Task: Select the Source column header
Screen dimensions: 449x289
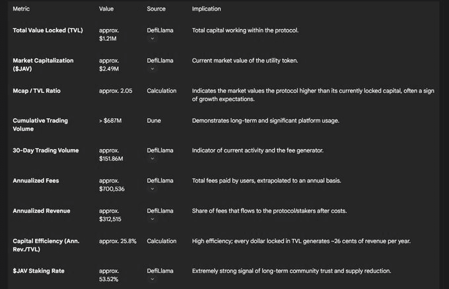Action: pyautogui.click(x=156, y=9)
